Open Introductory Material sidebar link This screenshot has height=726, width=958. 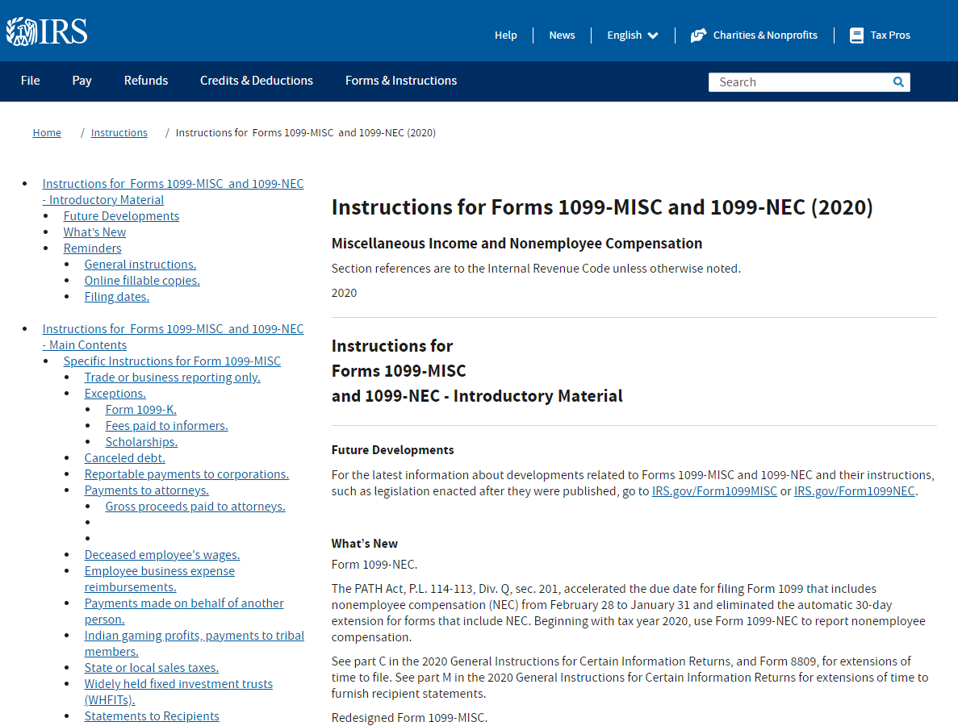tap(173, 192)
